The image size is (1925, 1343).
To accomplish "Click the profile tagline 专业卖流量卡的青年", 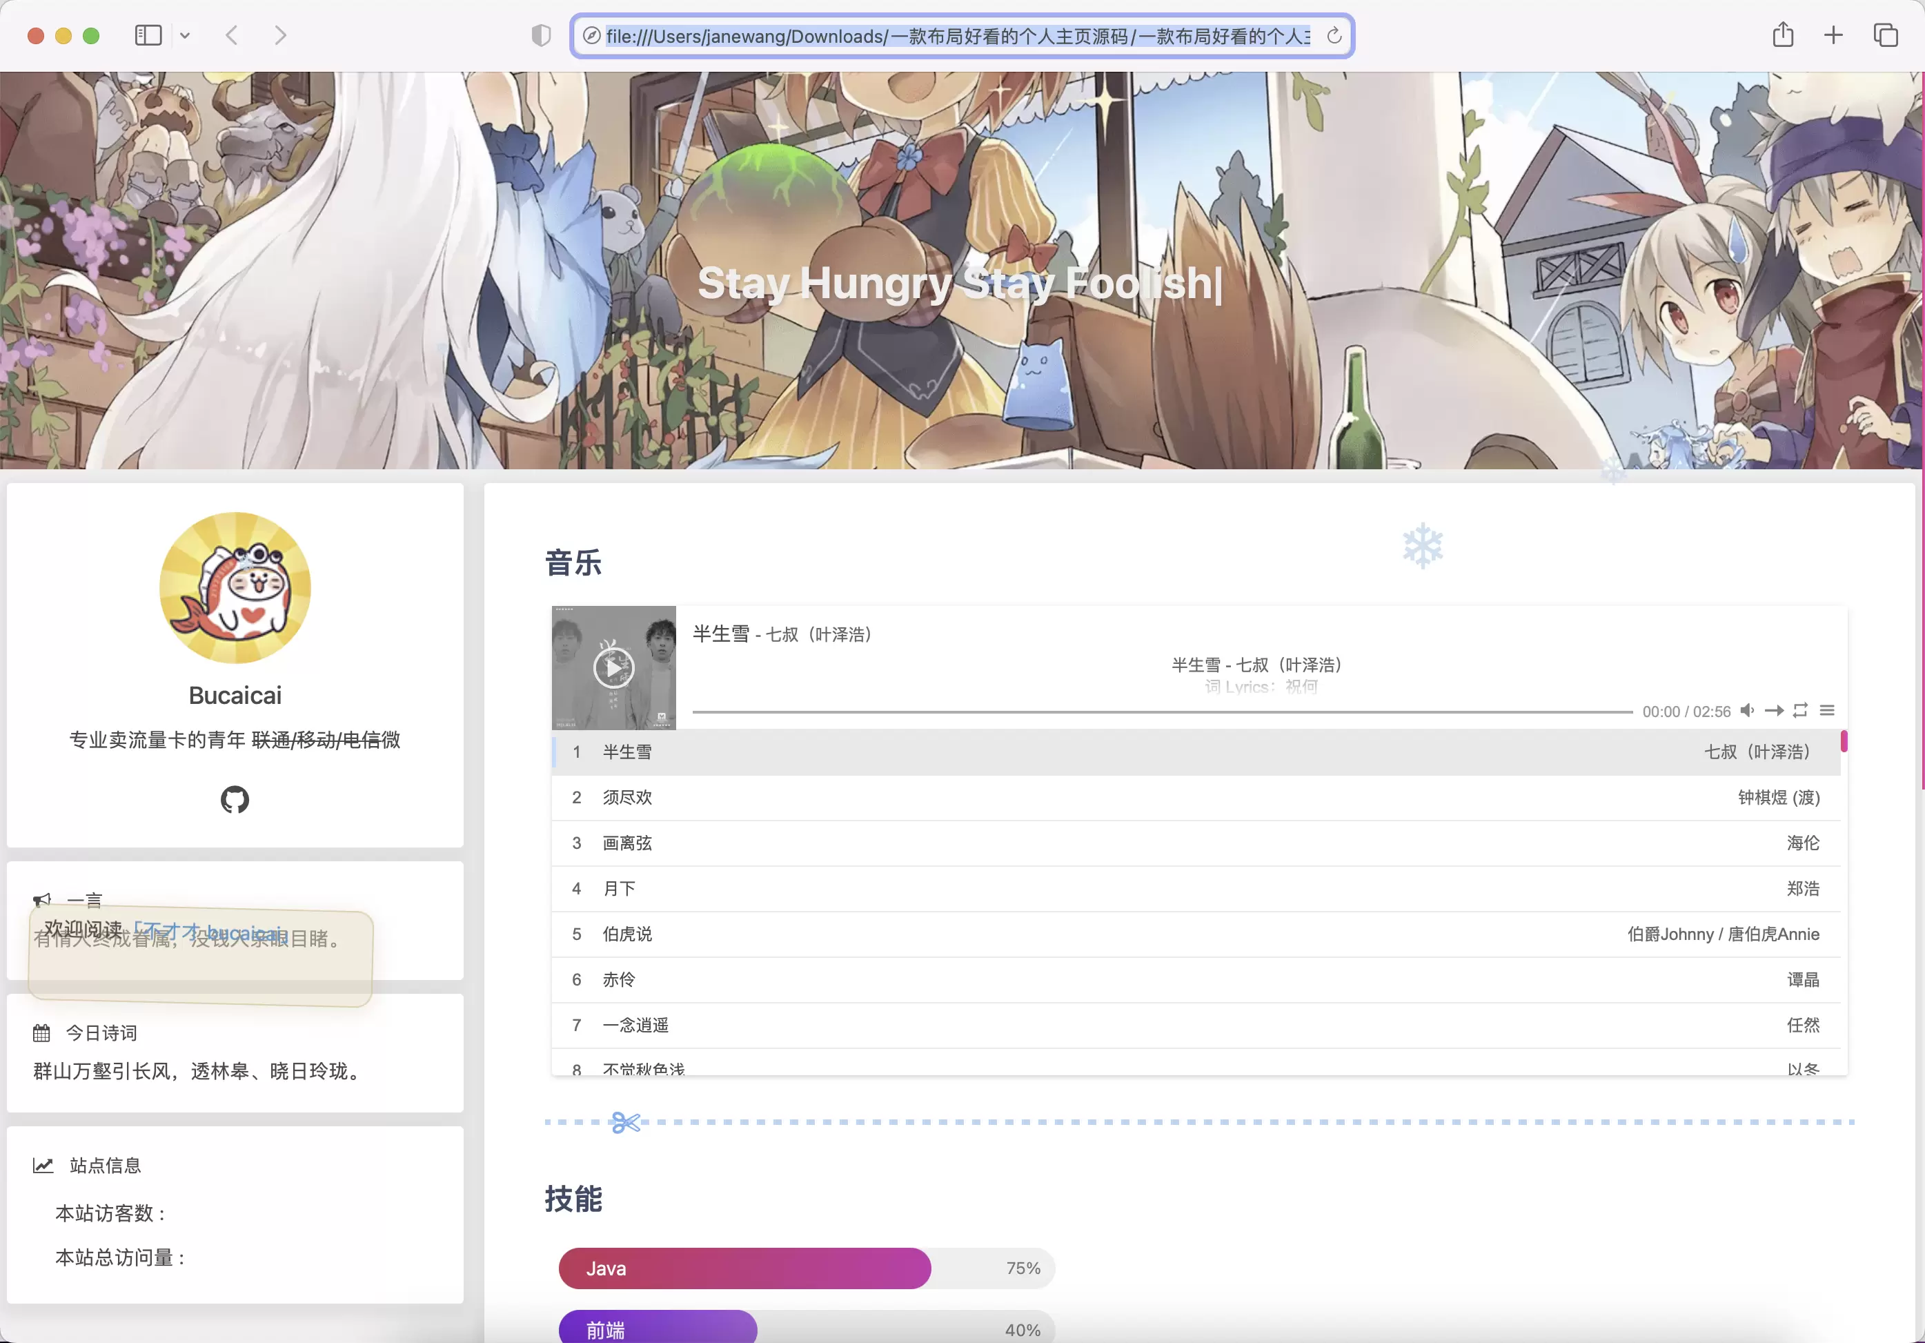I will point(157,739).
